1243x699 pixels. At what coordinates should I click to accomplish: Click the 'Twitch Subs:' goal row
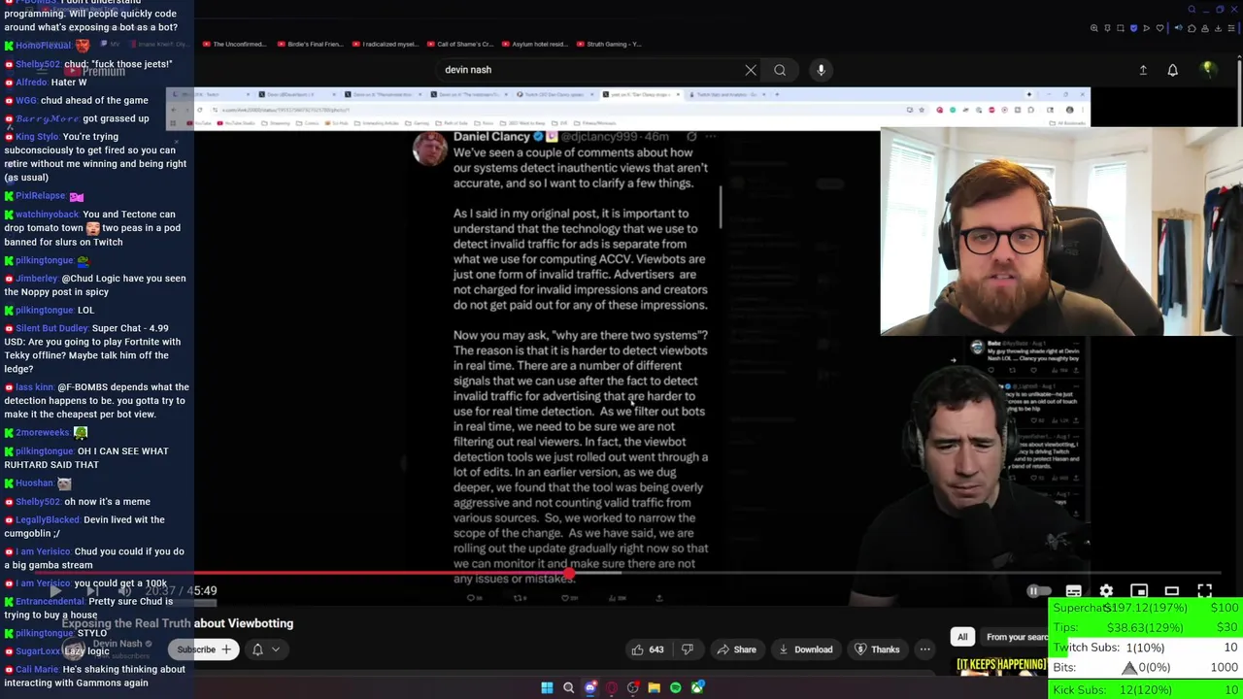tap(1146, 648)
